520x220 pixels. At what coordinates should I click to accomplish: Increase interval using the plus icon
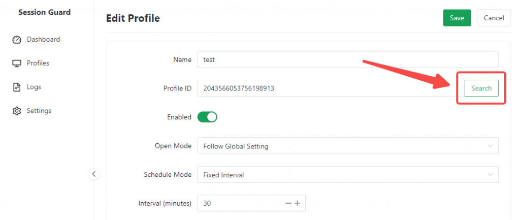tap(298, 203)
